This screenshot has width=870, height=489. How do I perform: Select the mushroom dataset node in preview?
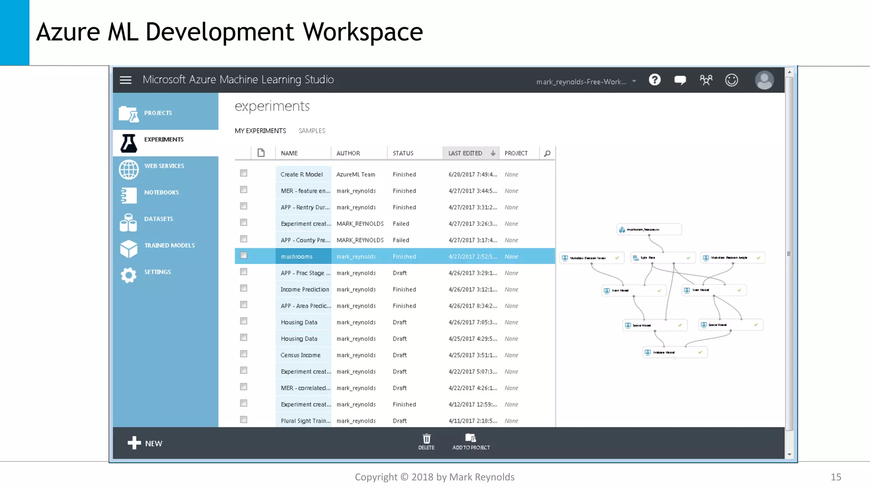(649, 230)
